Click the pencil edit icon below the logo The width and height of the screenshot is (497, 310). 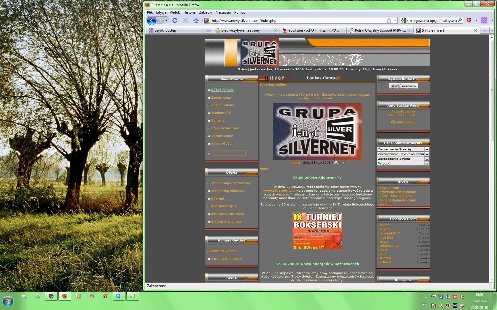click(x=343, y=163)
